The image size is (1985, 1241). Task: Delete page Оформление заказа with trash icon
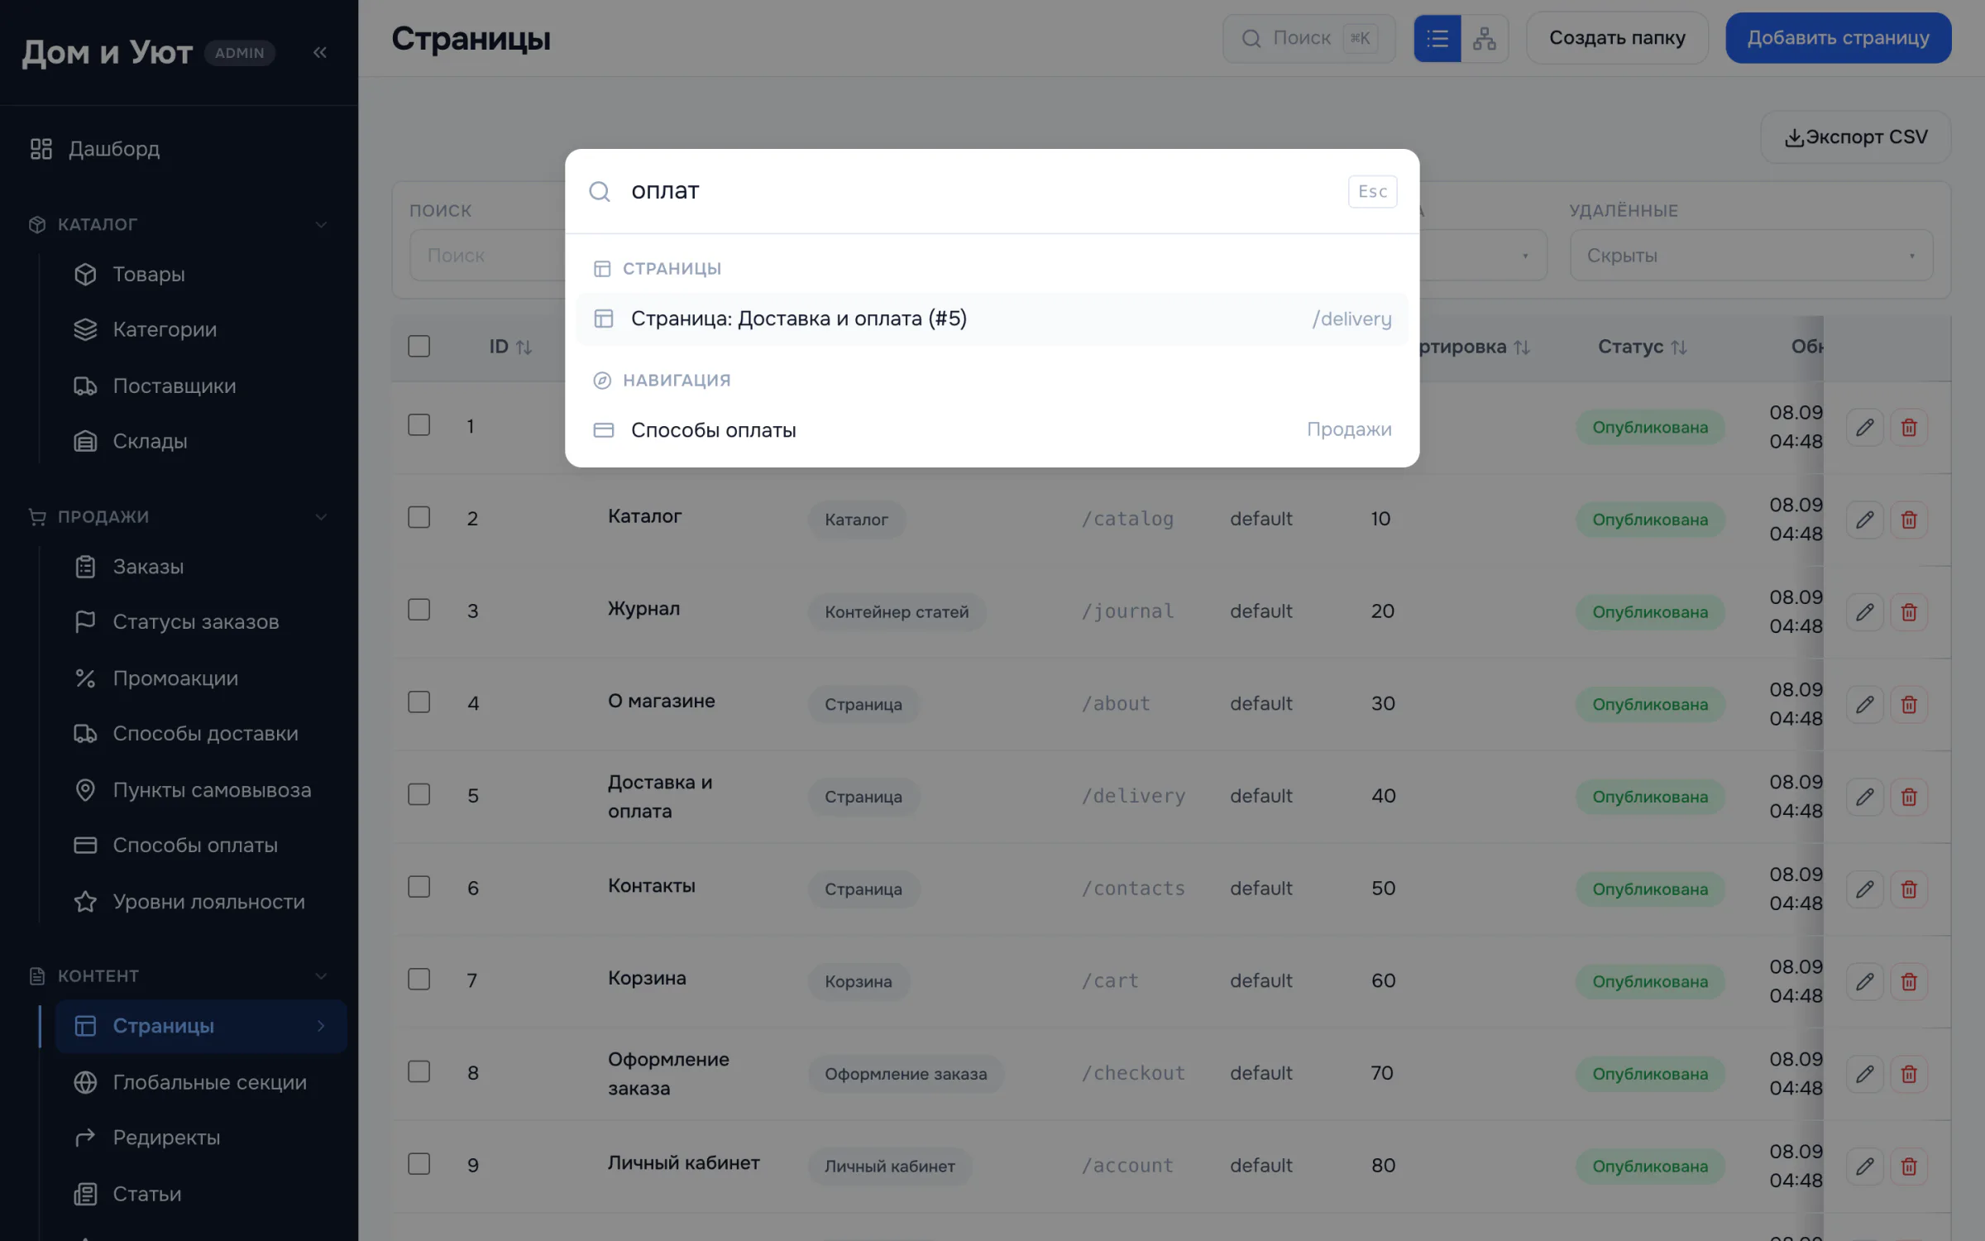(x=1909, y=1074)
